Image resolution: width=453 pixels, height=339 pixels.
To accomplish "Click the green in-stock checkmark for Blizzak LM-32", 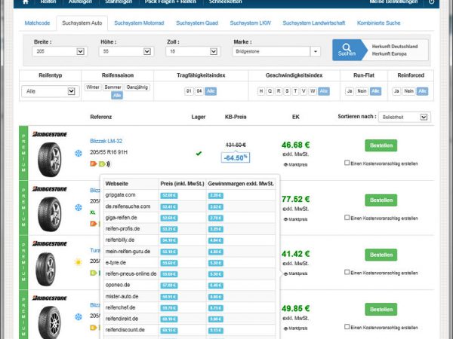I will tap(199, 154).
